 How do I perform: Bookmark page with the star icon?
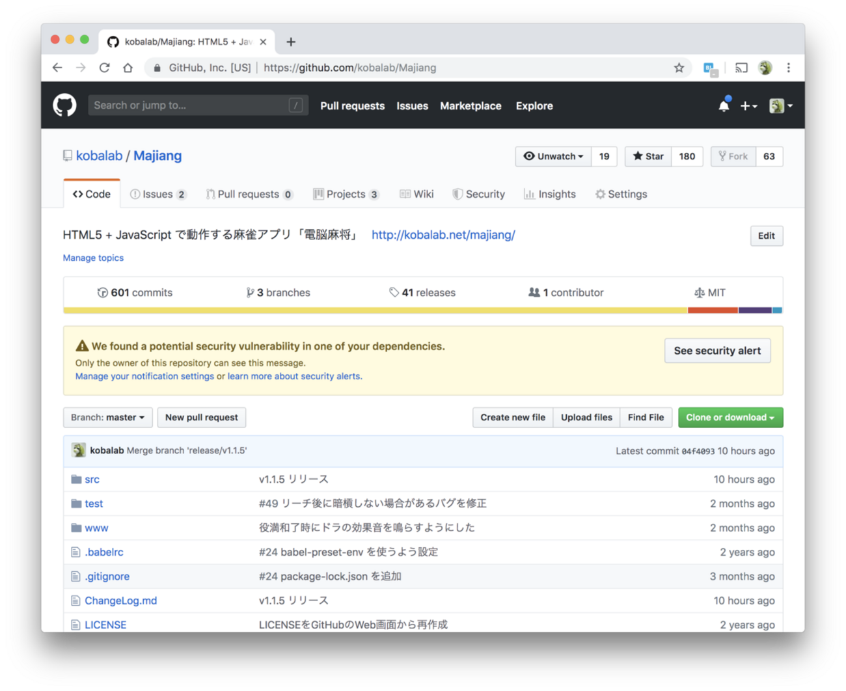679,68
